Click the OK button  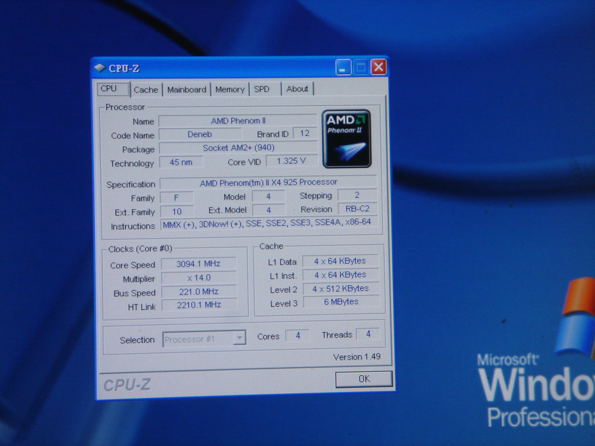click(x=364, y=379)
